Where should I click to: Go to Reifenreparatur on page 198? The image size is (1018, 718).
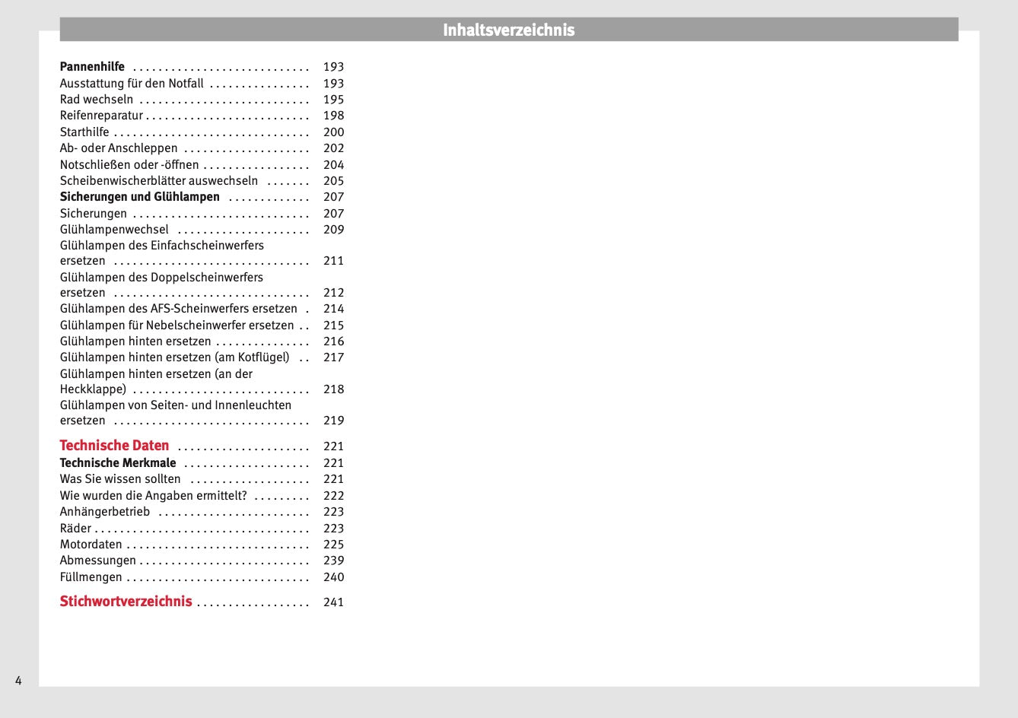(x=101, y=116)
